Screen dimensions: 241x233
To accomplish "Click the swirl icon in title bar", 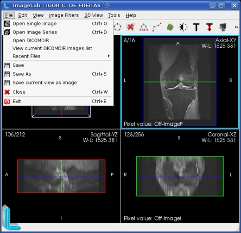I will click(x=107, y=5).
